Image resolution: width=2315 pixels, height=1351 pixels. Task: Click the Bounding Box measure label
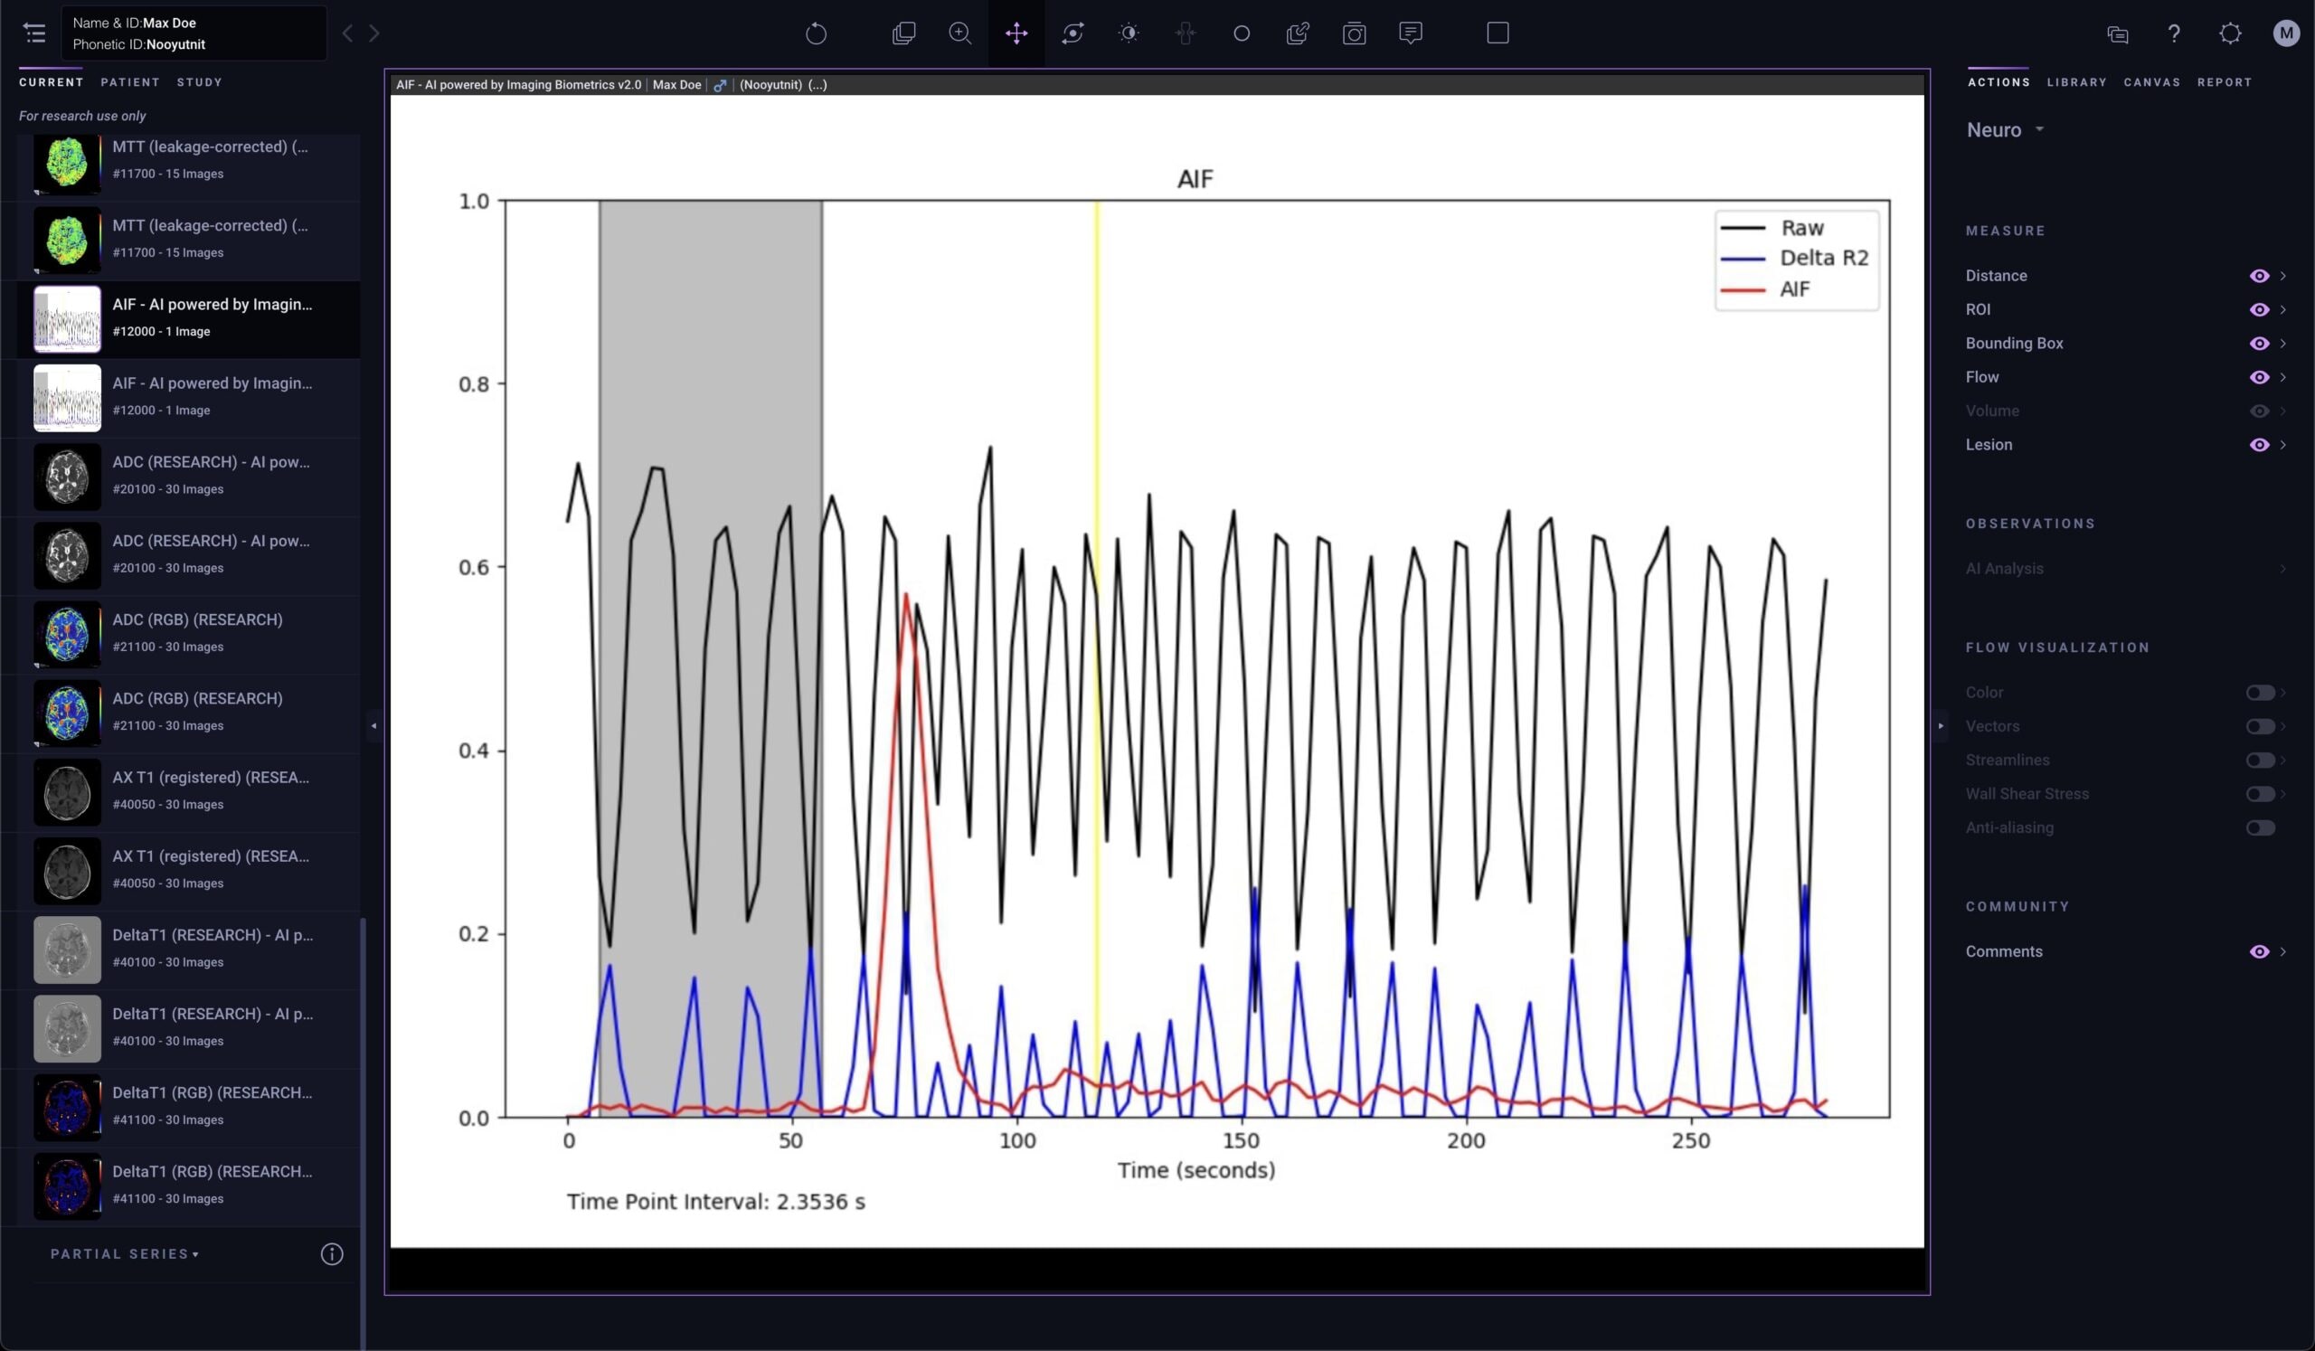click(x=2014, y=344)
